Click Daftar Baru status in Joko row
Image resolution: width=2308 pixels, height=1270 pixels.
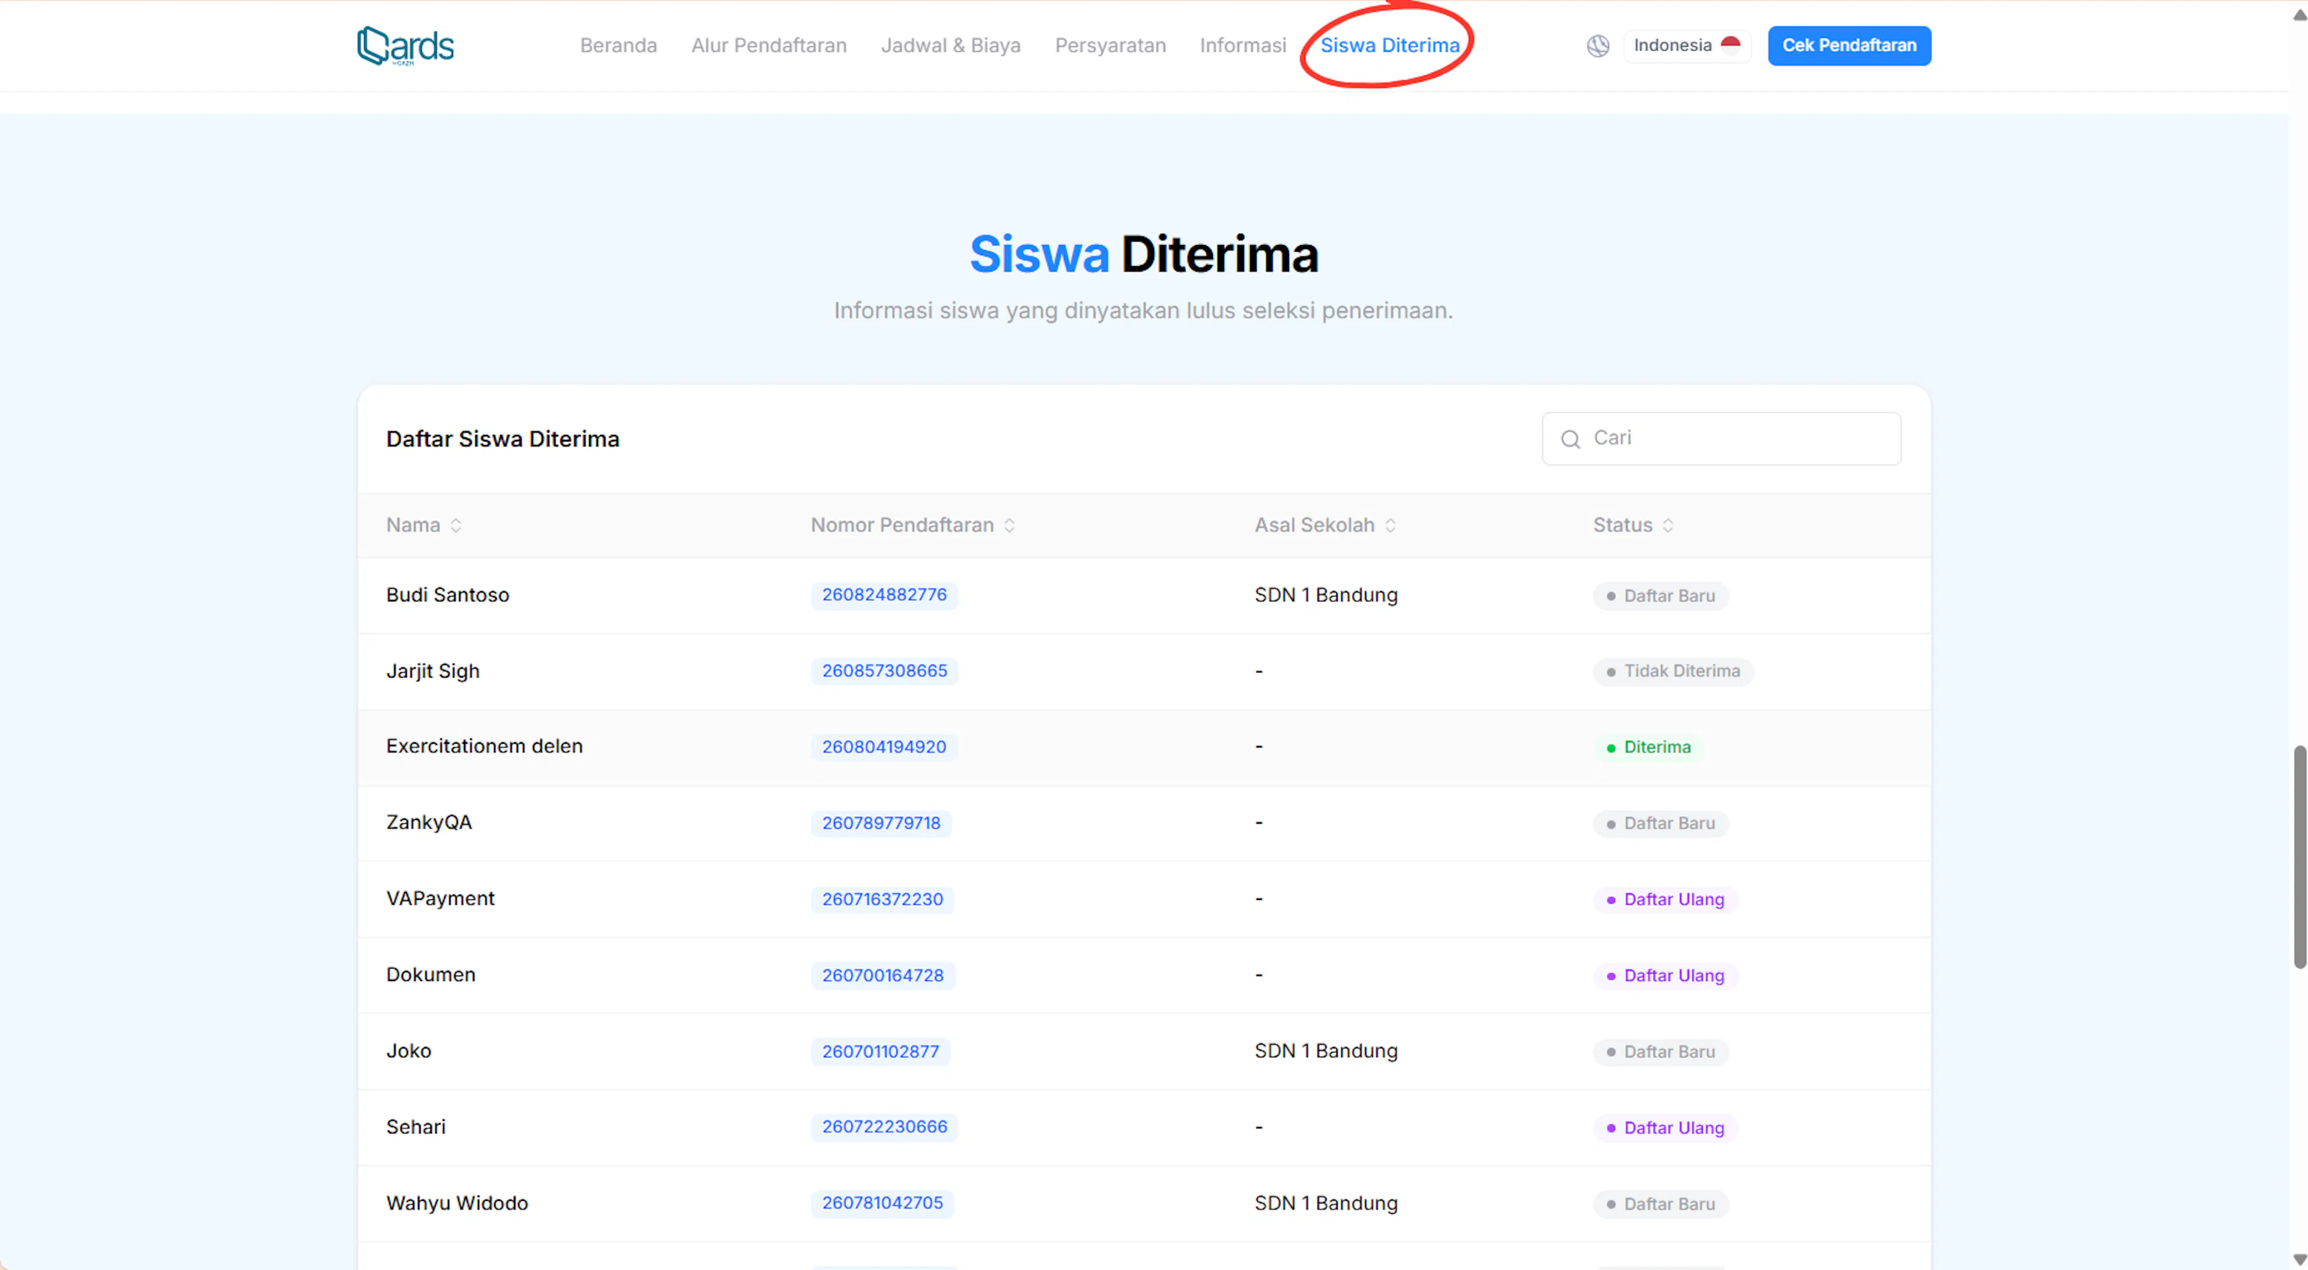coord(1660,1053)
